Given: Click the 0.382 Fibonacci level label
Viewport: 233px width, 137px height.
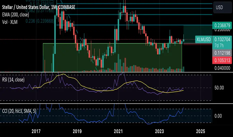Looking at the screenshot, I should click(x=40, y=11).
